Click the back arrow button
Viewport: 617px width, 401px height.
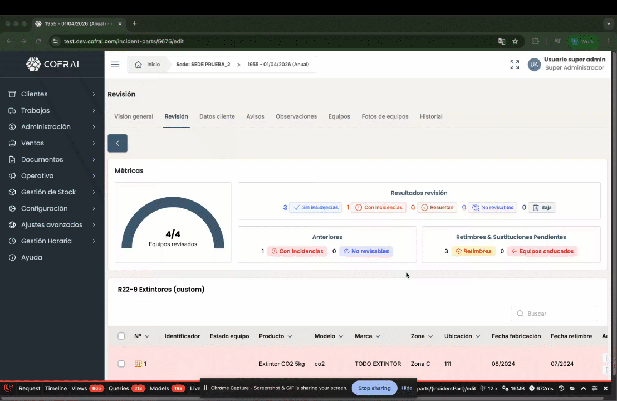coord(117,143)
